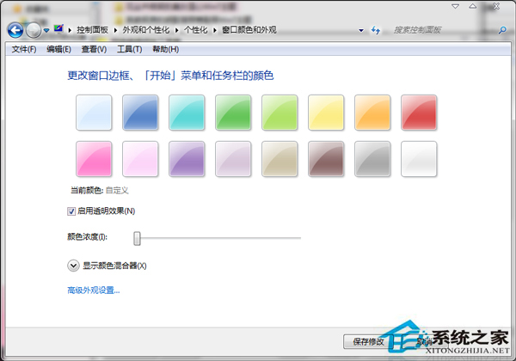Pick the beige tan color swatch
Viewport: 516px width, 361px height.
pos(279,159)
